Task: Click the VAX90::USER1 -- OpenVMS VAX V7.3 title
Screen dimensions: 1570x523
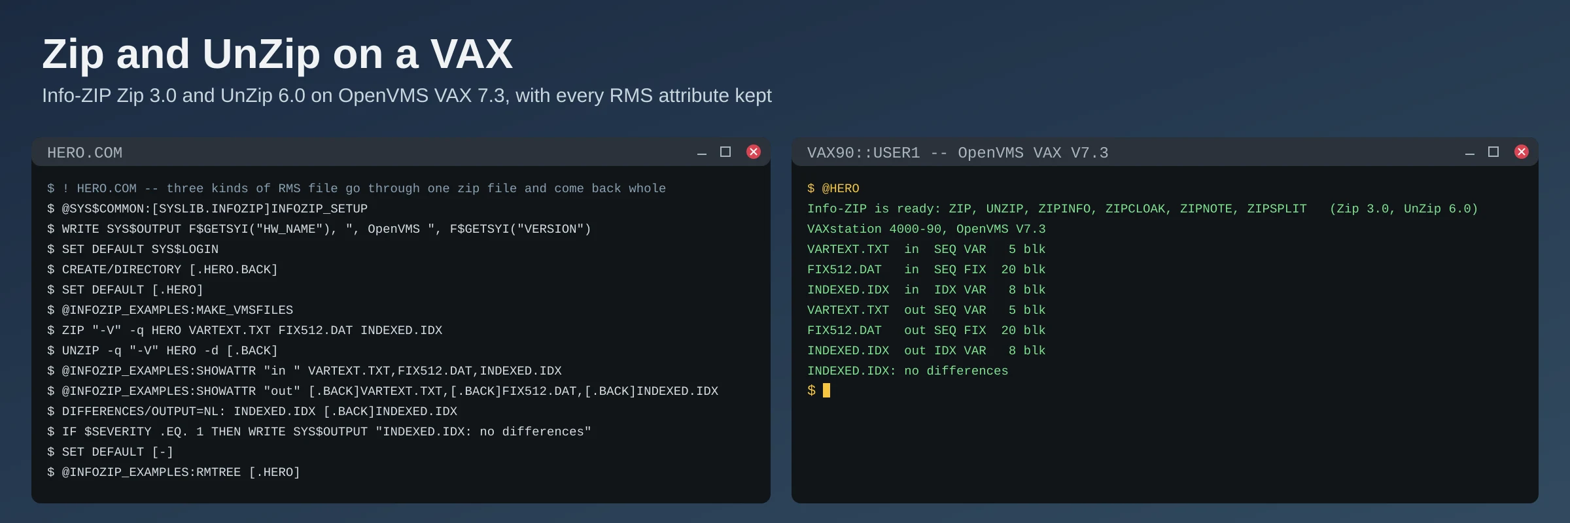Action: click(958, 152)
